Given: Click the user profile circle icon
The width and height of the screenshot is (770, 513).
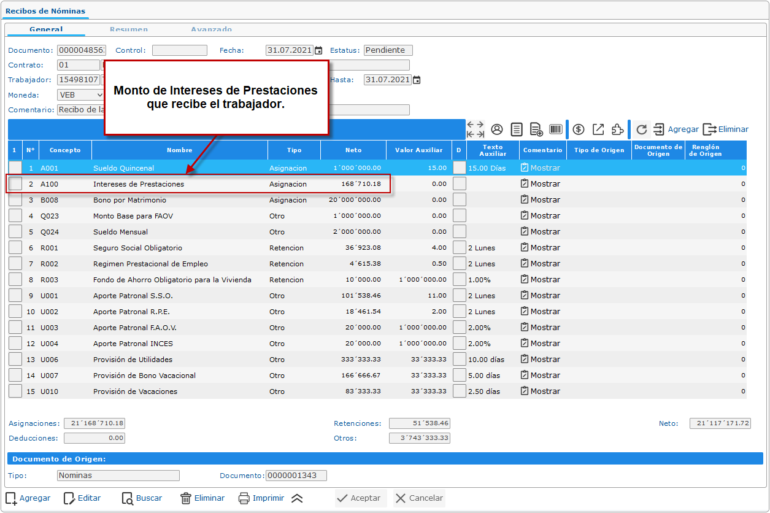Looking at the screenshot, I should (x=497, y=129).
